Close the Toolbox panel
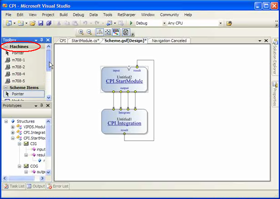Image resolution: width=280 pixels, height=199 pixels. click(x=48, y=40)
